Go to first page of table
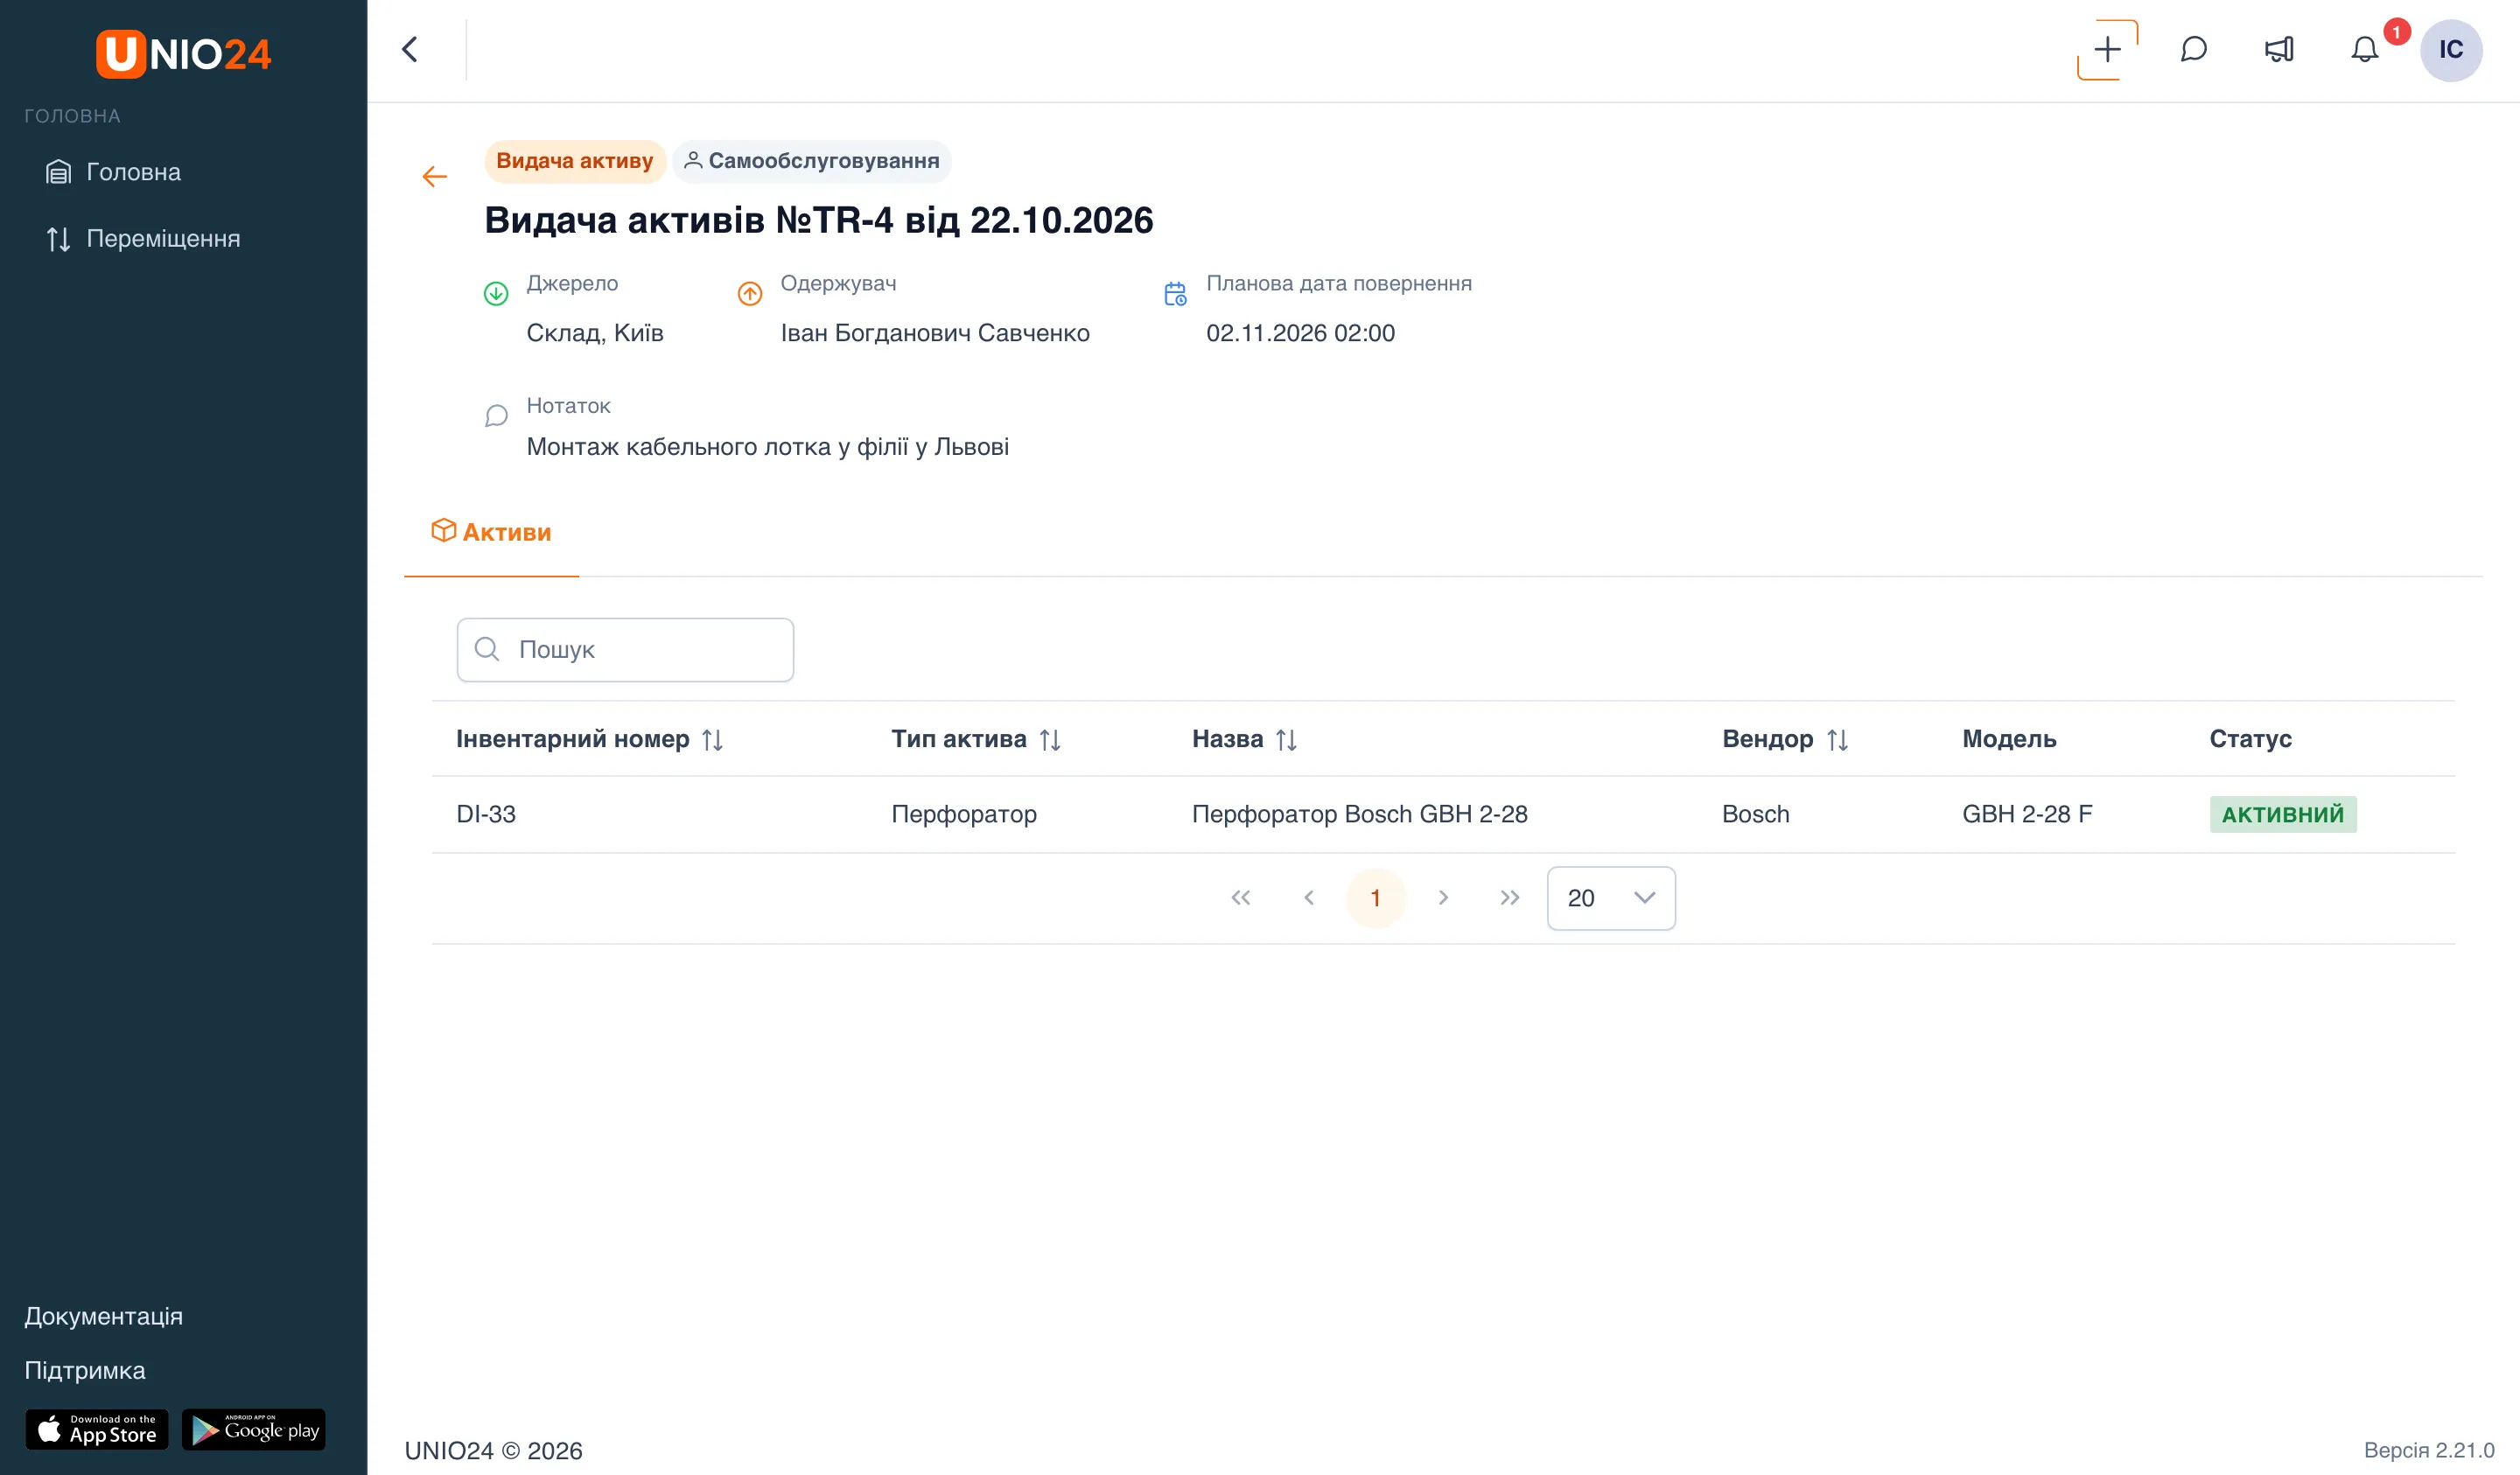Viewport: 2520px width, 1475px height. click(x=1240, y=898)
